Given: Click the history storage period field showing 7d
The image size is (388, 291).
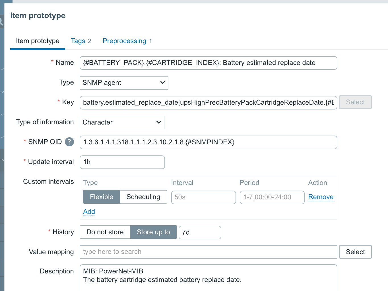Looking at the screenshot, I should tap(200, 233).
